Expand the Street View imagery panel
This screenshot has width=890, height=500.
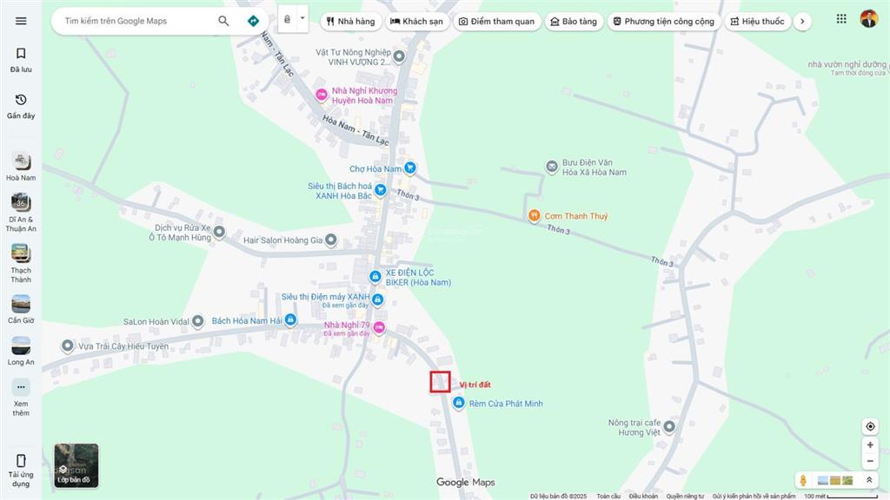pos(868,480)
